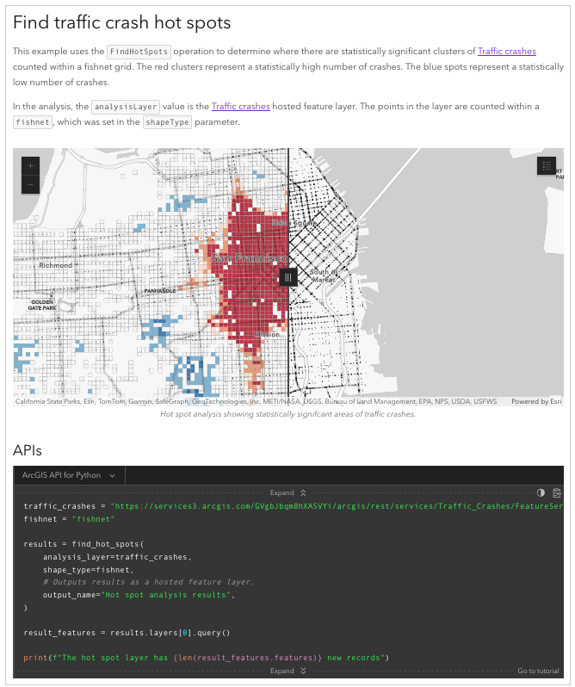Open Traffic crashes link in first paragraph

click(507, 52)
